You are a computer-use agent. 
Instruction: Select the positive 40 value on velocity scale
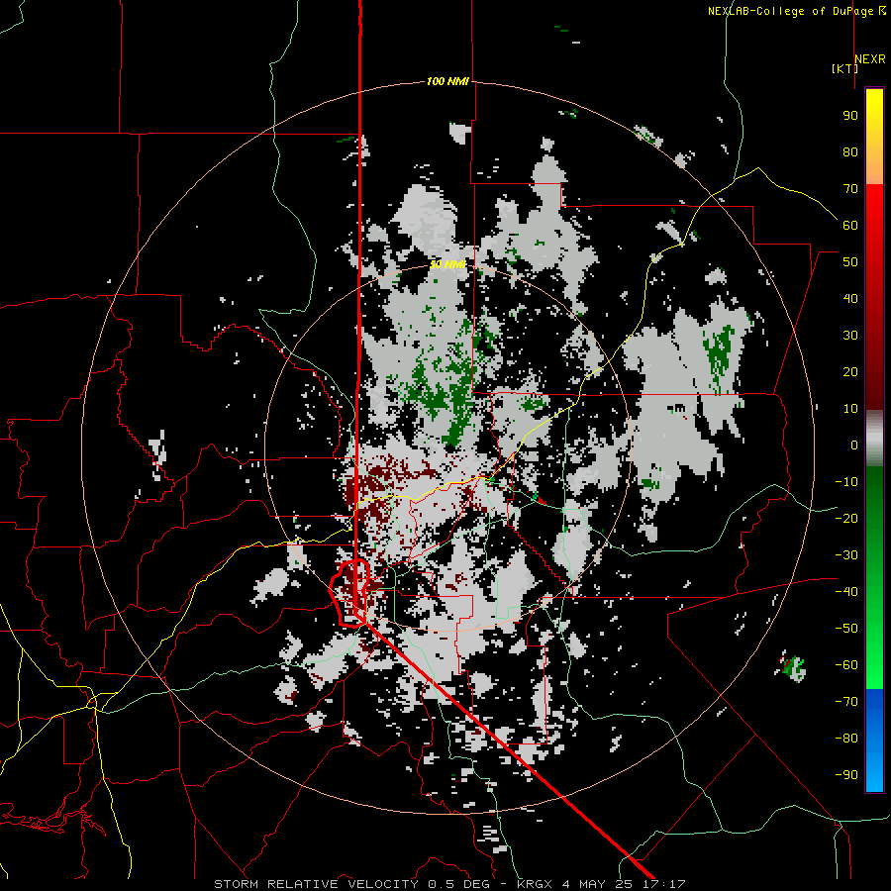850,298
